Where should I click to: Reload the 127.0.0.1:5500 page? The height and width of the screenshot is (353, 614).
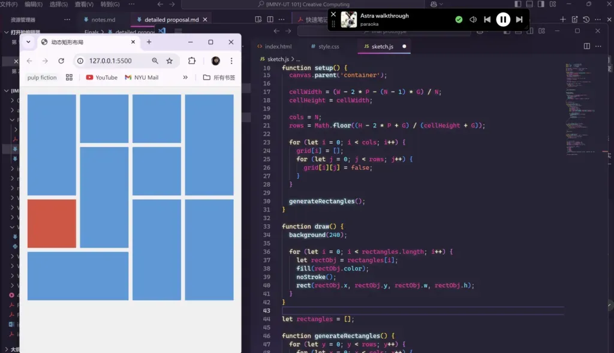click(61, 60)
